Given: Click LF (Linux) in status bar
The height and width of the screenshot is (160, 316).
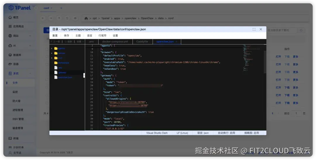Looking at the screenshot, I should tap(182, 133).
